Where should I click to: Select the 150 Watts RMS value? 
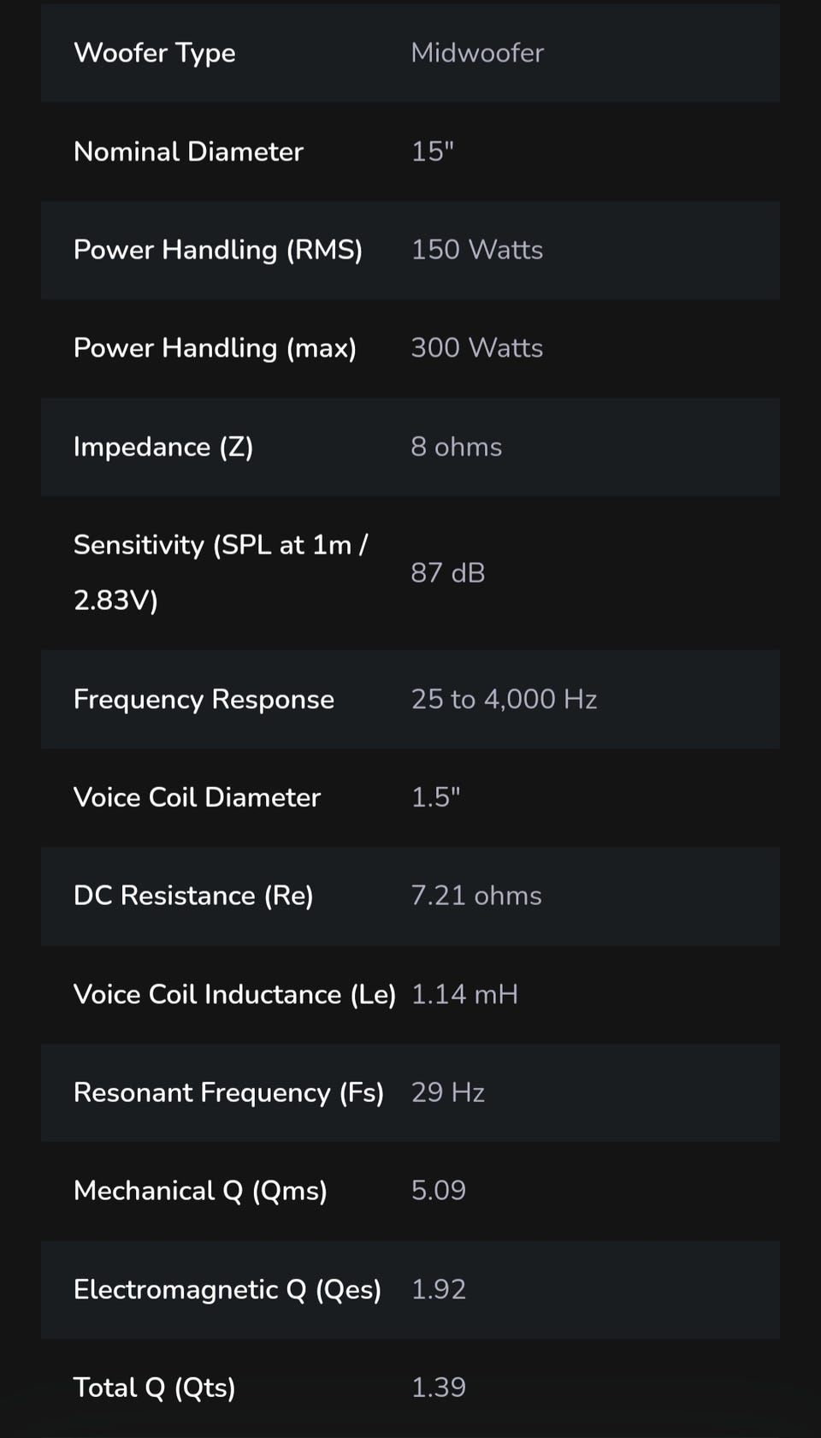tap(476, 250)
